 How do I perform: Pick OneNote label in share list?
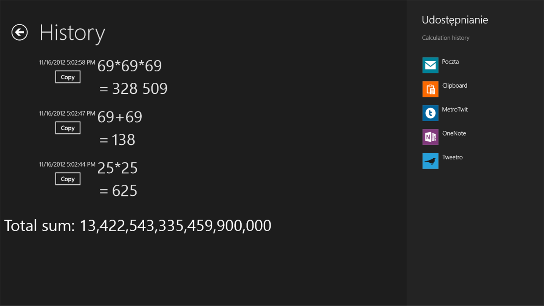(454, 133)
